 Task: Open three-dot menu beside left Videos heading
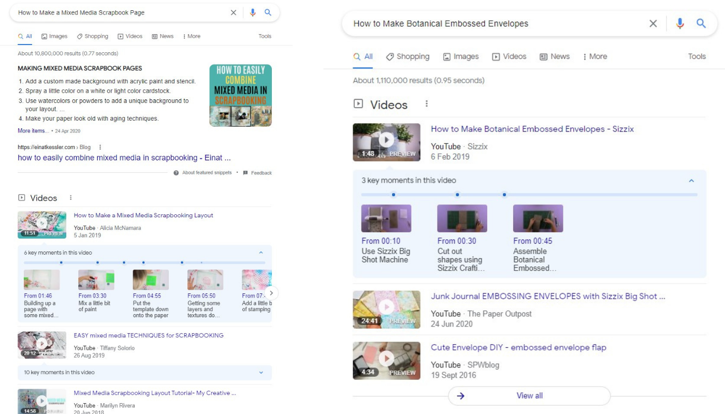coord(71,198)
